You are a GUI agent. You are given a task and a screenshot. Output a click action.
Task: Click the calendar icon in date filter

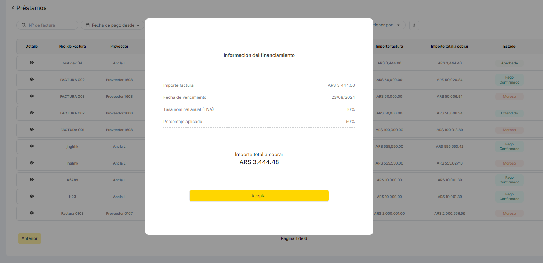tap(88, 25)
